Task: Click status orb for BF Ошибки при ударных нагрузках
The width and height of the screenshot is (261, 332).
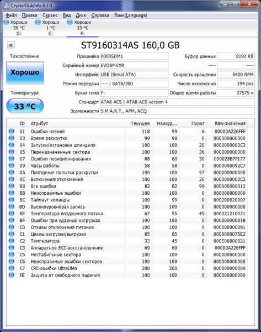Action: pyautogui.click(x=12, y=220)
